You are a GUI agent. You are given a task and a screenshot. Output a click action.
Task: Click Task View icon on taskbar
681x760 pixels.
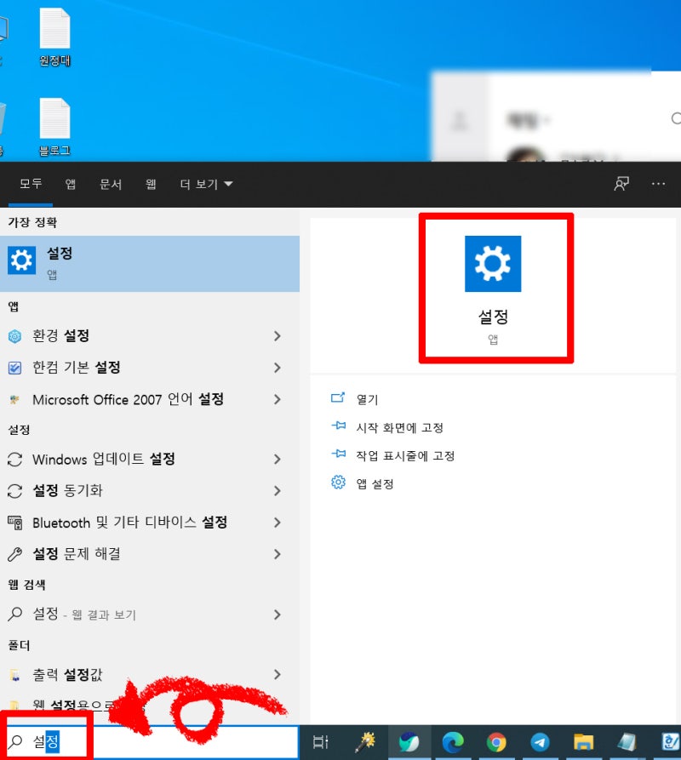tap(320, 742)
